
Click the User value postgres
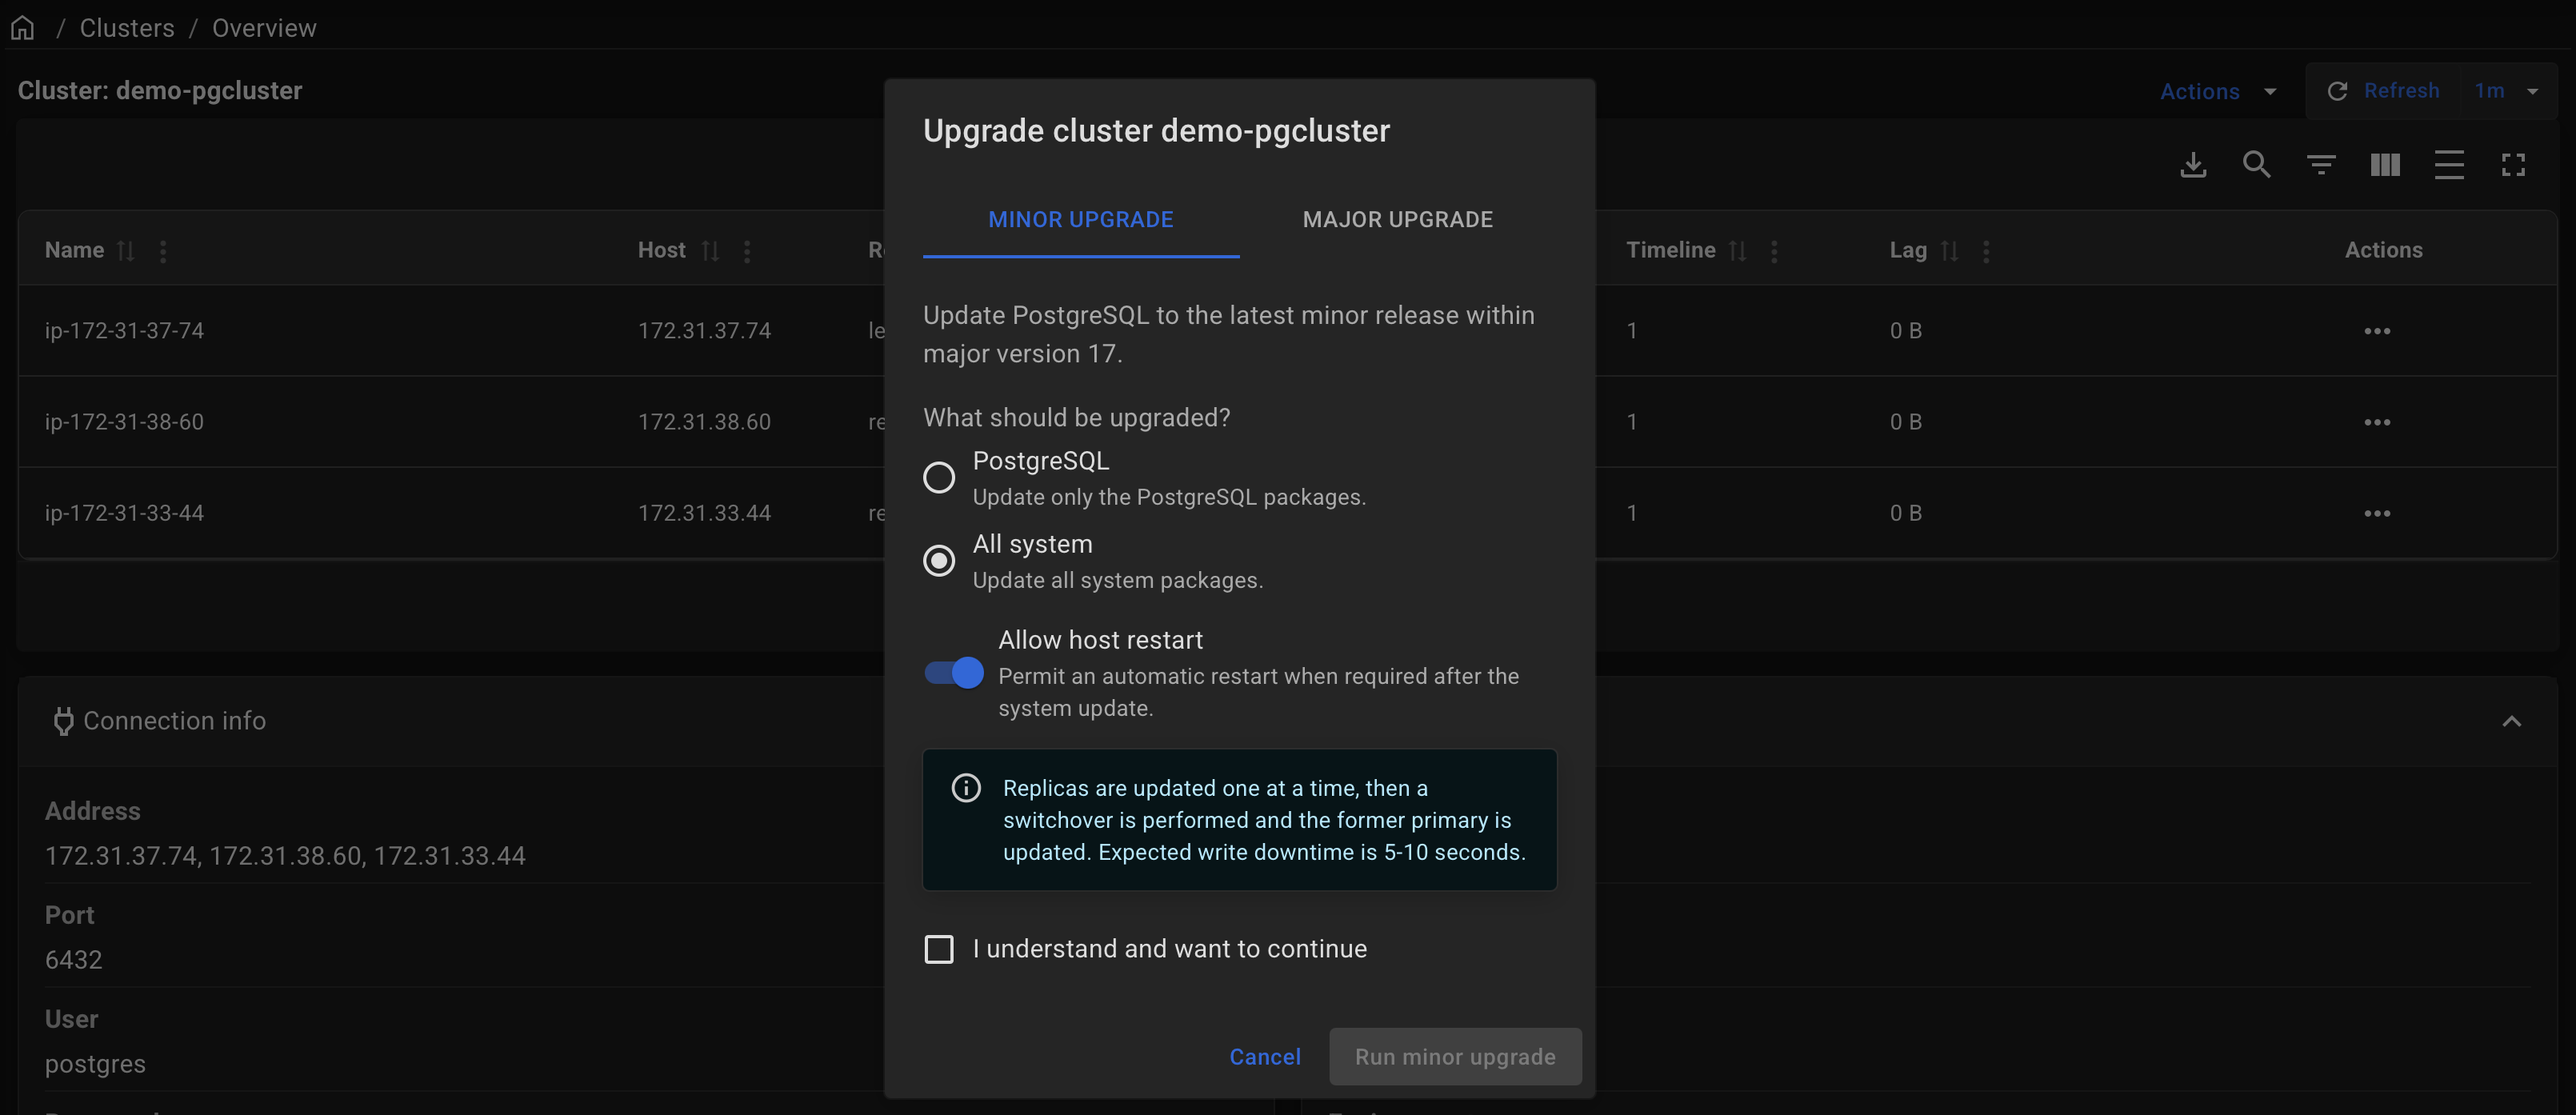(95, 1064)
